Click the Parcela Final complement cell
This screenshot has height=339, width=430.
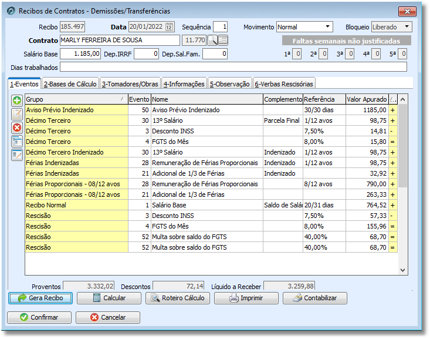(283, 120)
